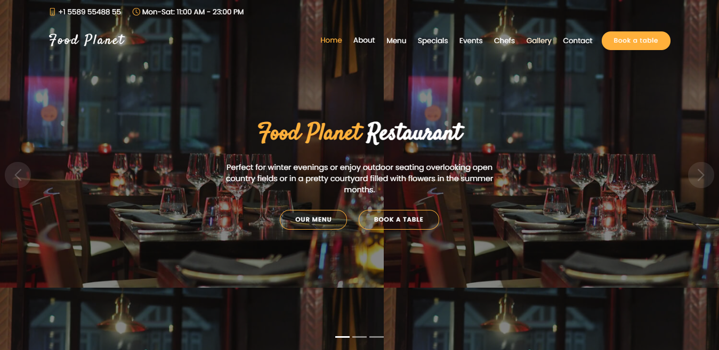Click the previous slide arrow
The image size is (719, 350).
tap(18, 175)
